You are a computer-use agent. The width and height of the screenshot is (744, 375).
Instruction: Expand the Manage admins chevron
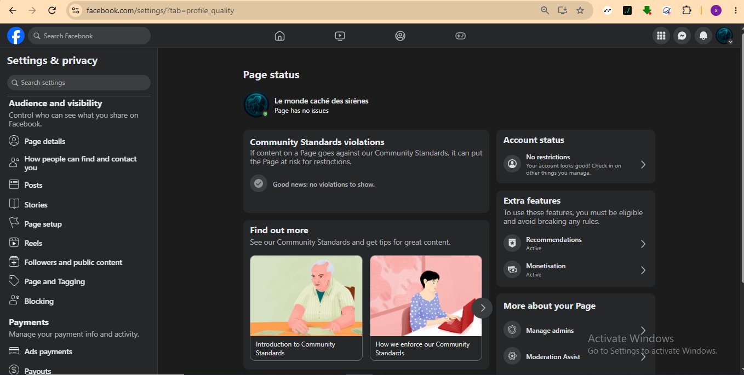coord(643,330)
